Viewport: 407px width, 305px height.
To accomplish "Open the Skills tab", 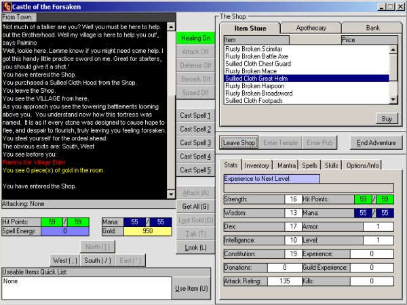I will point(332,165).
